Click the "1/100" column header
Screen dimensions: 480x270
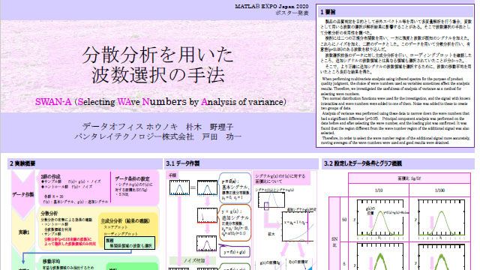coord(440,190)
